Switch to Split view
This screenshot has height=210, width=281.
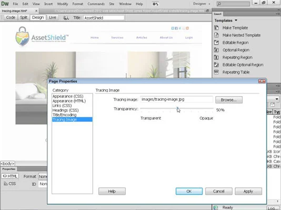(24, 17)
